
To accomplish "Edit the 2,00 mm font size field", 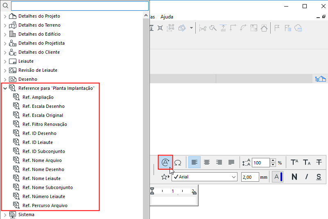I will pyautogui.click(x=250, y=177).
